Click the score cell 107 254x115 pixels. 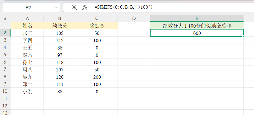[x=60, y=69]
